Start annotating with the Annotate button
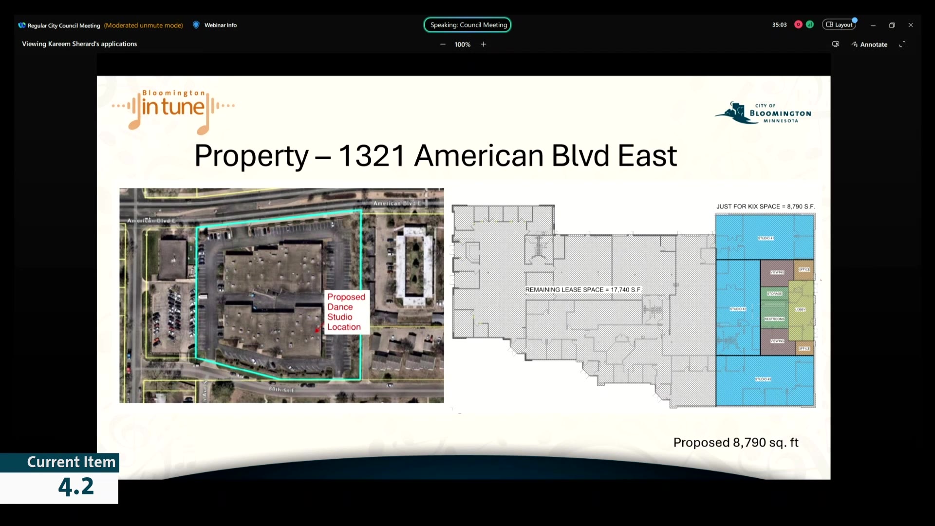935x526 pixels. tap(869, 44)
